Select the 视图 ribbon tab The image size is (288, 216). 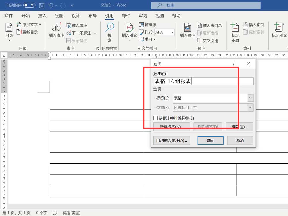click(160, 16)
